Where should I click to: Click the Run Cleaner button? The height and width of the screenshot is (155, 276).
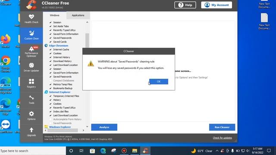point(222,127)
